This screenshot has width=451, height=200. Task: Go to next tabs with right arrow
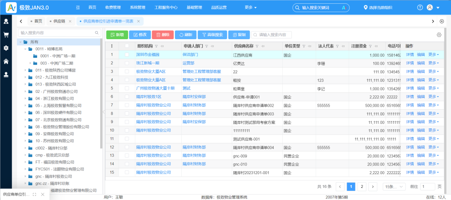(433, 21)
